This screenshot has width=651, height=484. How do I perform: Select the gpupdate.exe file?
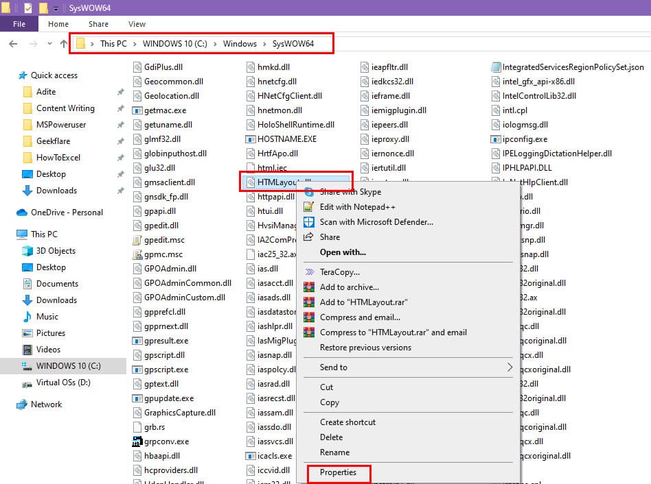pyautogui.click(x=169, y=398)
